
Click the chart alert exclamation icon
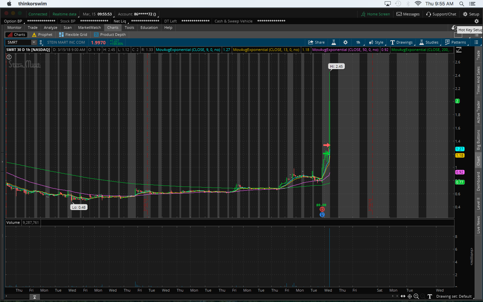pyautogui.click(x=9, y=57)
